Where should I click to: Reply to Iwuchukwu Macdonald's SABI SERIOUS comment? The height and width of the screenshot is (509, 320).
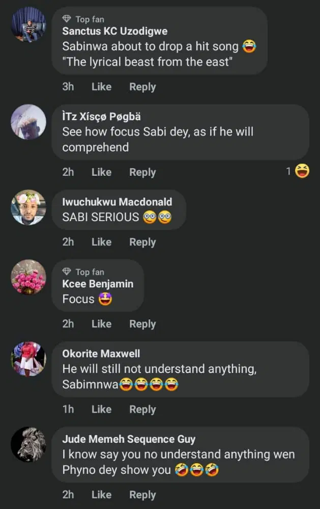(x=142, y=242)
